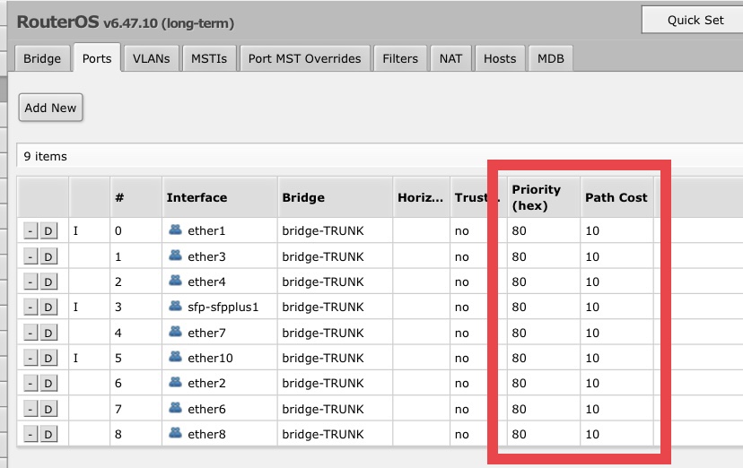Disable ether3 port with D button
The image size is (743, 468).
[48, 256]
